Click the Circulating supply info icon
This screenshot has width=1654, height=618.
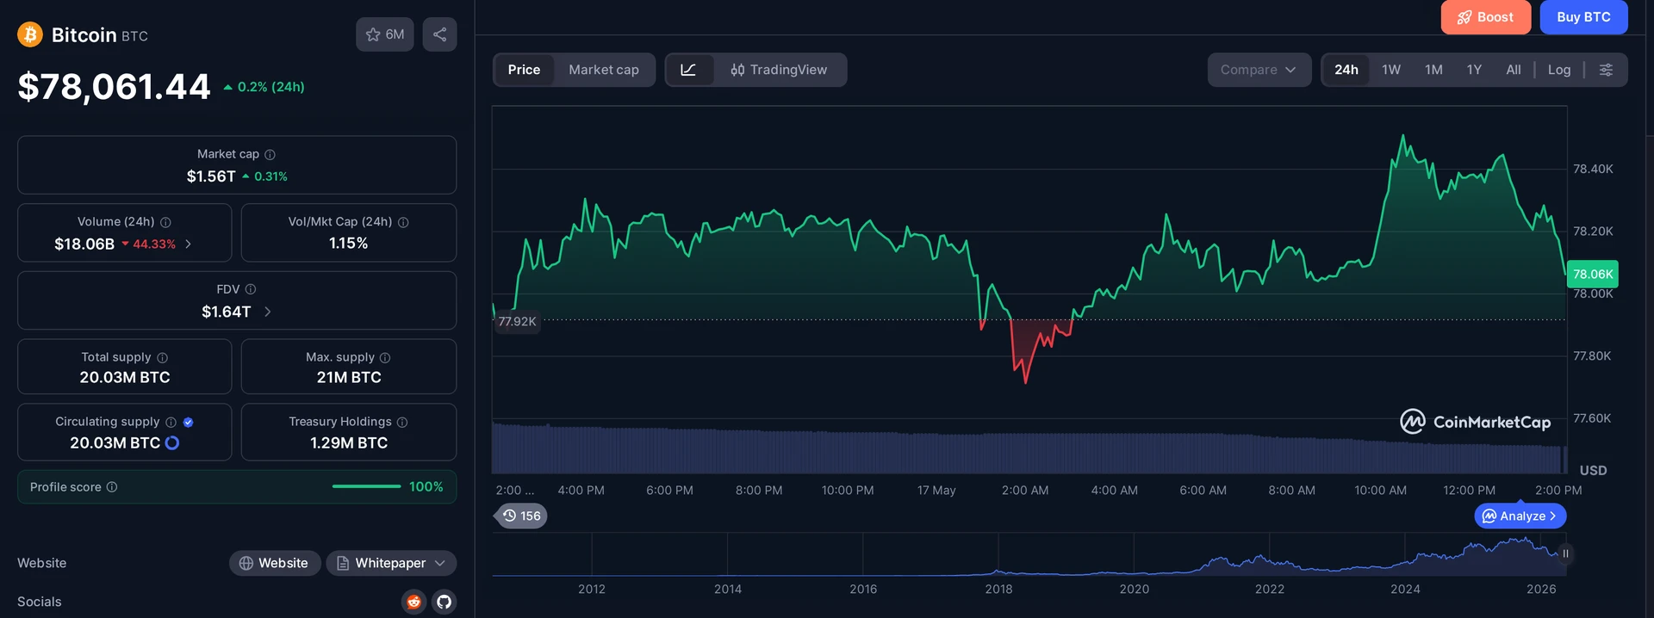pyautogui.click(x=171, y=423)
